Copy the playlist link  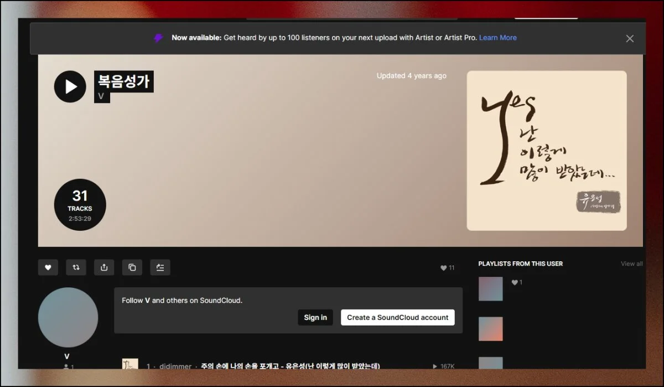click(x=132, y=267)
